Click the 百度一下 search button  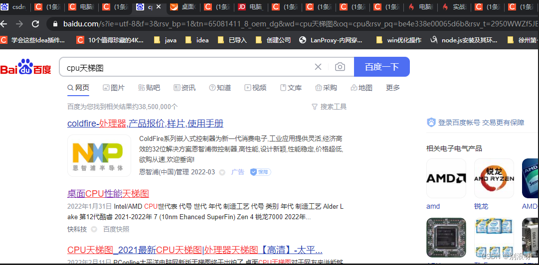coord(382,67)
